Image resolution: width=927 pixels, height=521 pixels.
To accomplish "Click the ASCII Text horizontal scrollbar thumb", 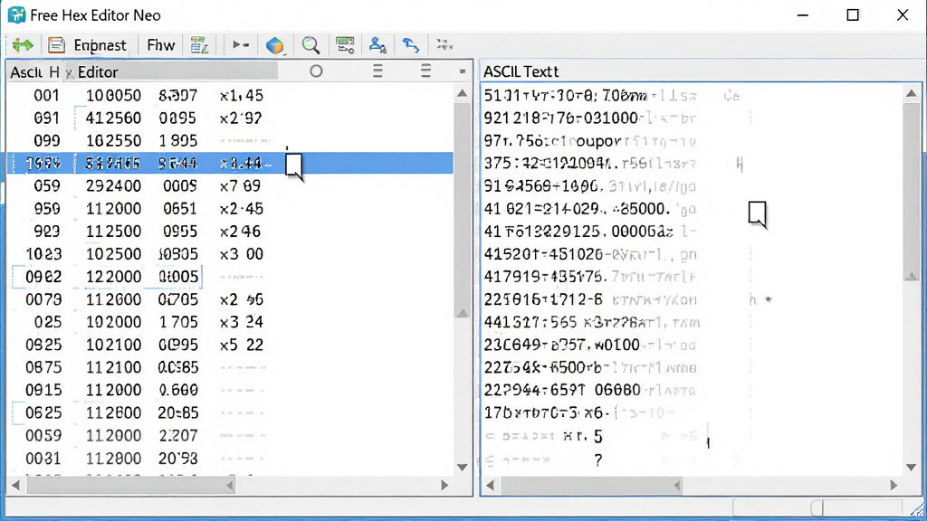I will coord(592,486).
